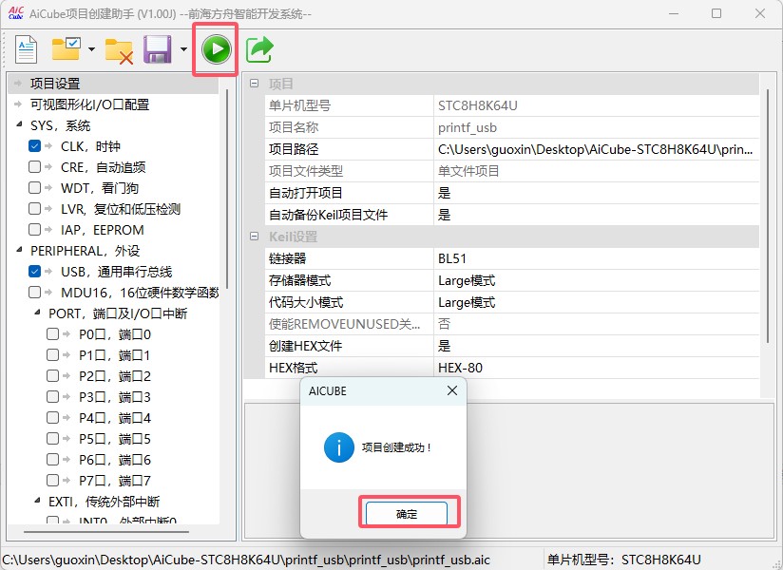Click the 创建HEX文件 value 是
The height and width of the screenshot is (570, 783).
[x=596, y=346]
